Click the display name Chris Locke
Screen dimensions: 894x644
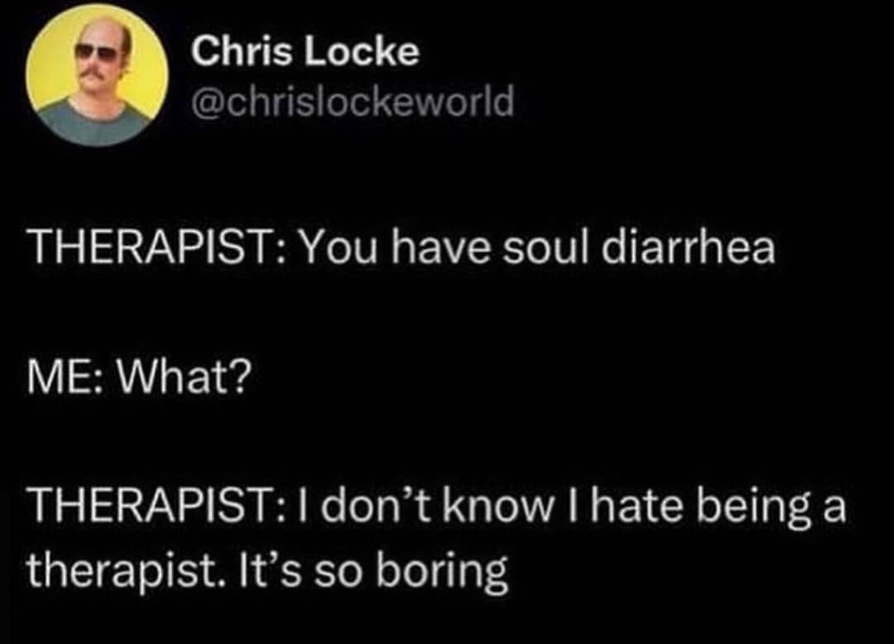click(305, 54)
